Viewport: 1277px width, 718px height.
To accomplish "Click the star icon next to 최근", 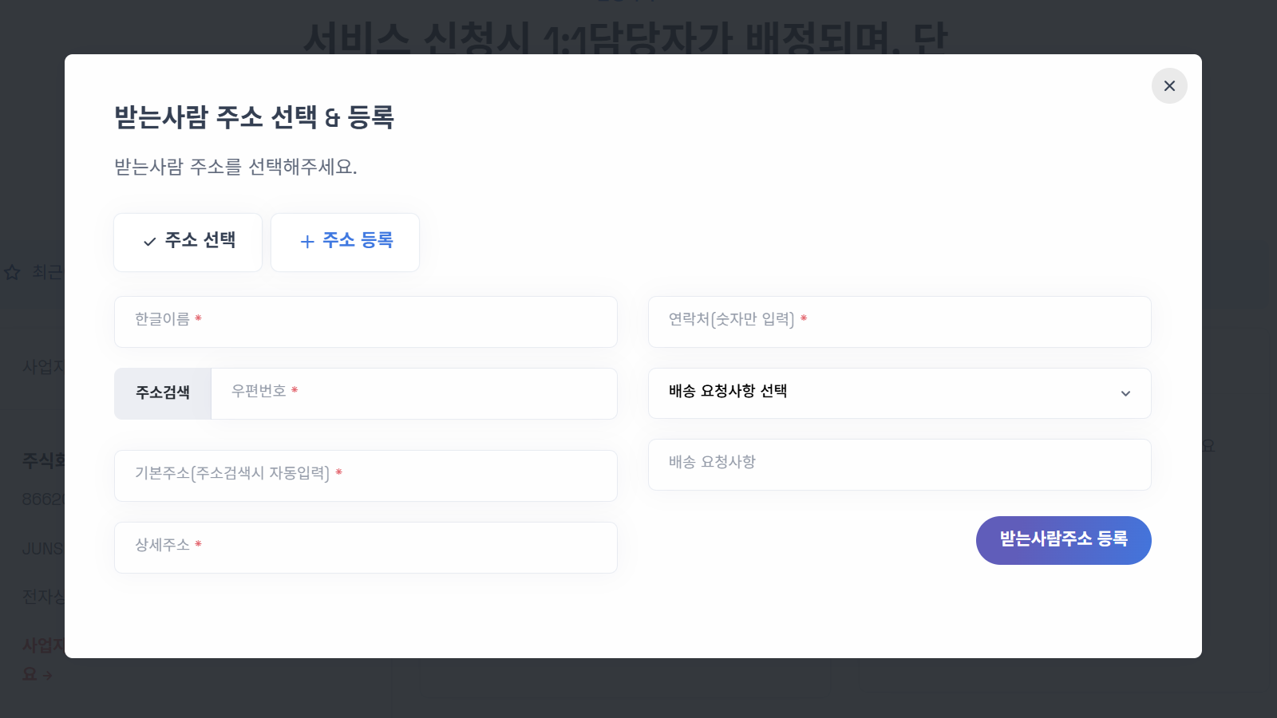I will click(x=11, y=274).
